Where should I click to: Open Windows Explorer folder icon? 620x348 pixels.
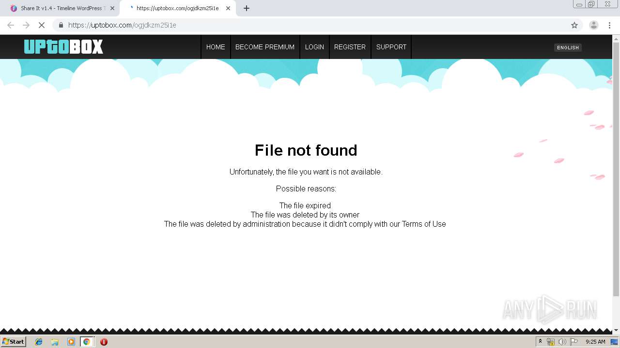pyautogui.click(x=55, y=342)
